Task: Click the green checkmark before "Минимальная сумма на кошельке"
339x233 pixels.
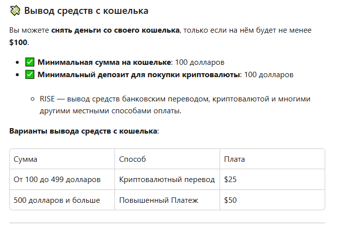Action: [x=29, y=62]
